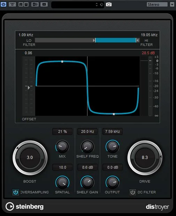
Task: Click the OUTPUT knob
Action: (112, 182)
